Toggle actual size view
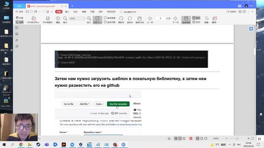 tap(97, 20)
